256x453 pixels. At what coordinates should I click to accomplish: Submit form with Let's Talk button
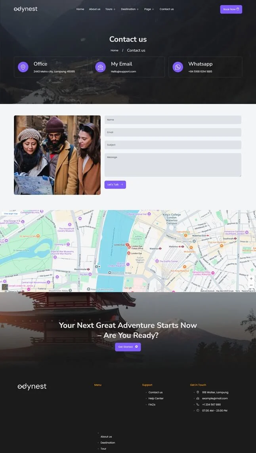(115, 185)
